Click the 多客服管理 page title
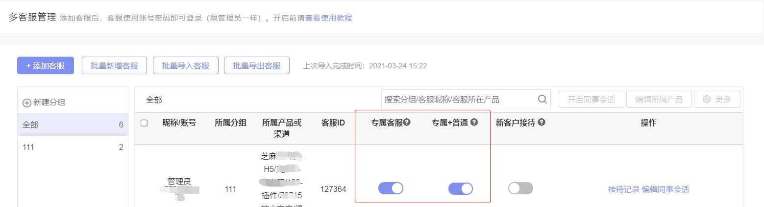This screenshot has height=207, width=764. pyautogui.click(x=32, y=17)
